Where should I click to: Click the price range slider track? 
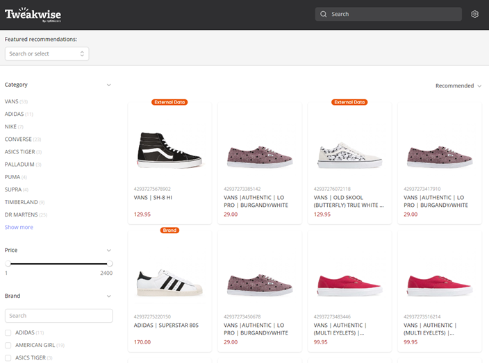[58, 264]
